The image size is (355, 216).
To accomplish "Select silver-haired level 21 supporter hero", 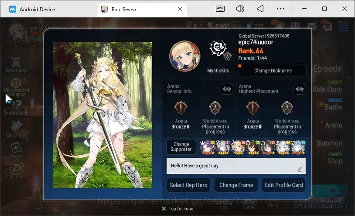I will [223, 147].
